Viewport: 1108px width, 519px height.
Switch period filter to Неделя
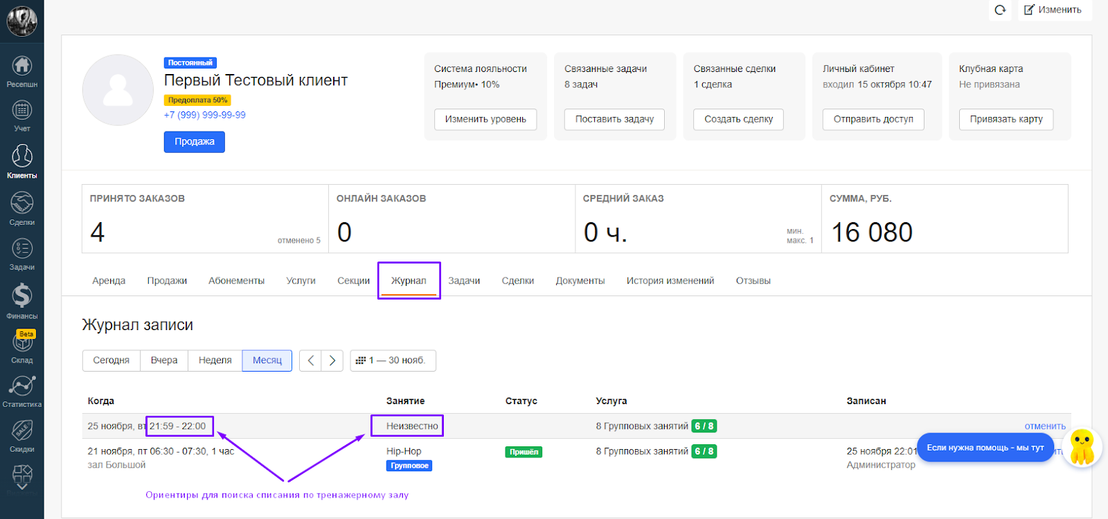pos(215,361)
